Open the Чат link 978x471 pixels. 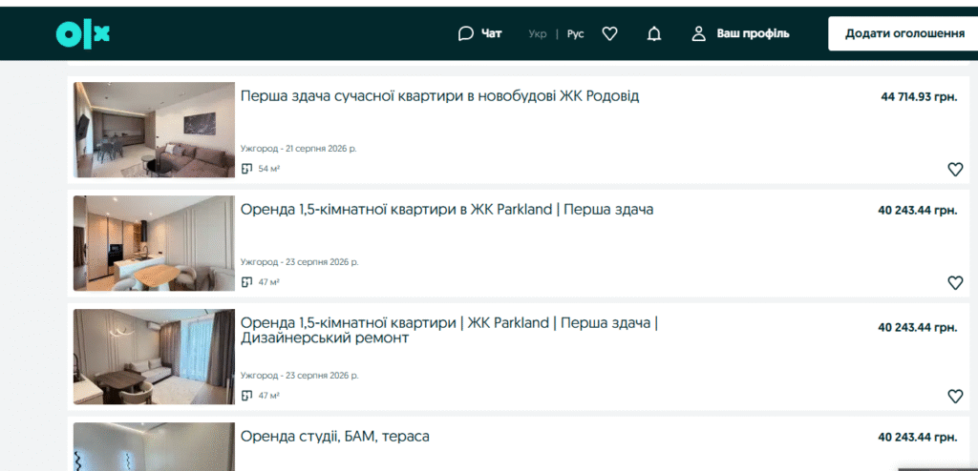pyautogui.click(x=491, y=33)
